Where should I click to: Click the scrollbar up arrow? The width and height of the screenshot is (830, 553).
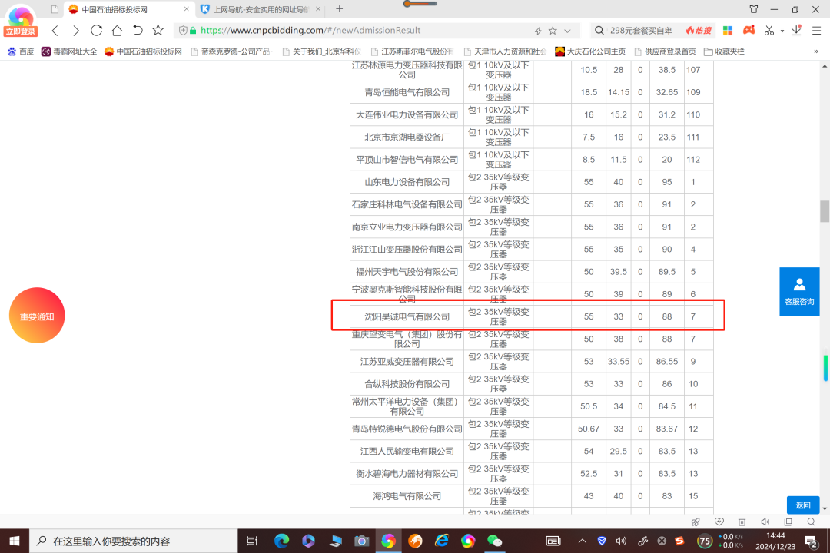pos(825,66)
